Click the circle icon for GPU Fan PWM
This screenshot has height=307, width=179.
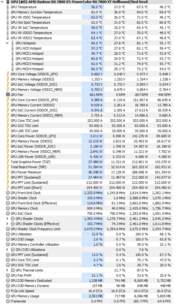click(8, 275)
